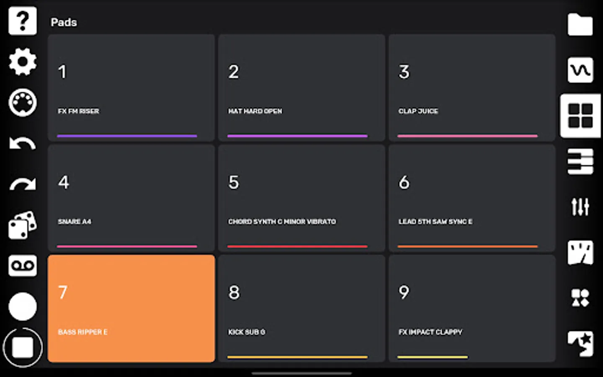Open the help question mark icon

click(x=23, y=21)
